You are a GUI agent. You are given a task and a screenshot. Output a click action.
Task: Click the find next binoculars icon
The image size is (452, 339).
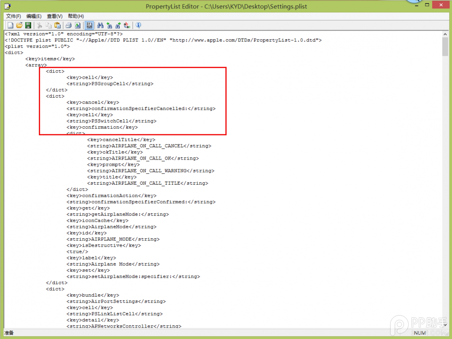click(118, 26)
